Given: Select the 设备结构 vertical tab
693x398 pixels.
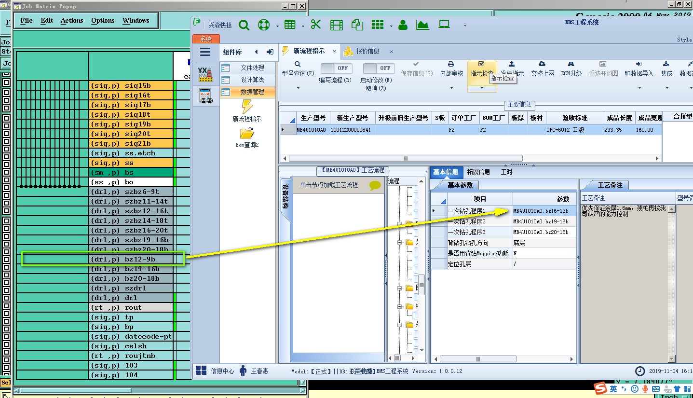Looking at the screenshot, I should pyautogui.click(x=285, y=196).
